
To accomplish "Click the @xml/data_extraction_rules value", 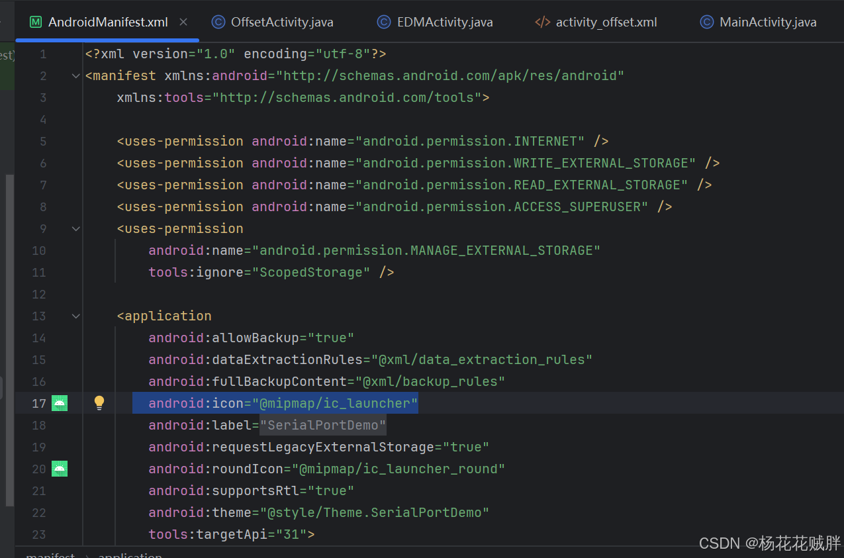I will click(482, 359).
